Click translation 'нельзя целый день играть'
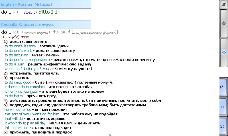This screenshot has height=136, width=228. click(x=75, y=123)
